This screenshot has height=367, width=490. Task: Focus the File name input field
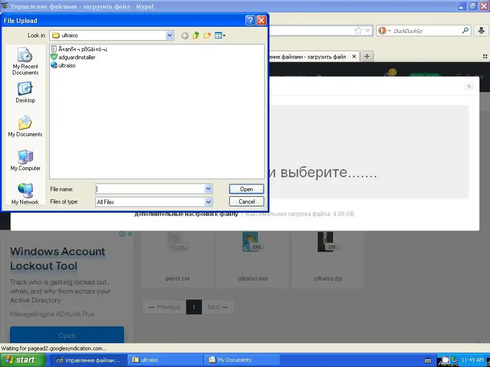point(150,189)
